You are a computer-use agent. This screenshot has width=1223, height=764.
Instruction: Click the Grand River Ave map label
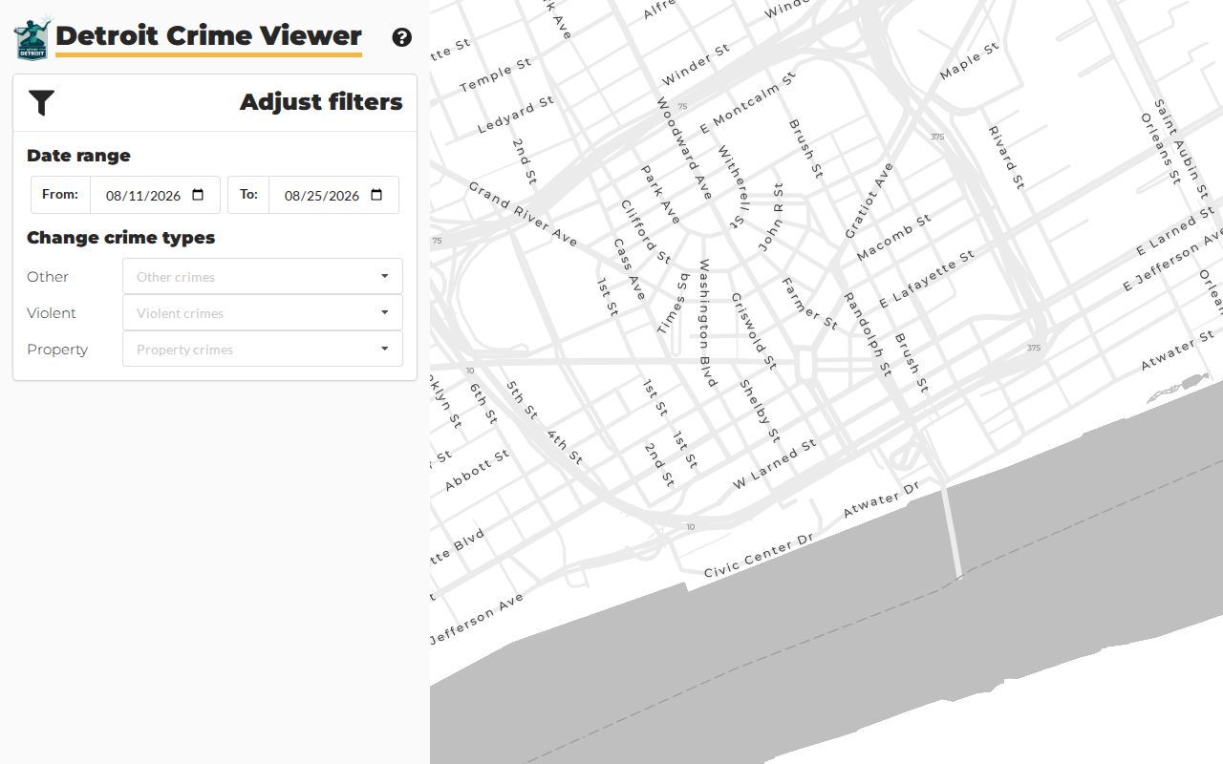click(x=523, y=214)
